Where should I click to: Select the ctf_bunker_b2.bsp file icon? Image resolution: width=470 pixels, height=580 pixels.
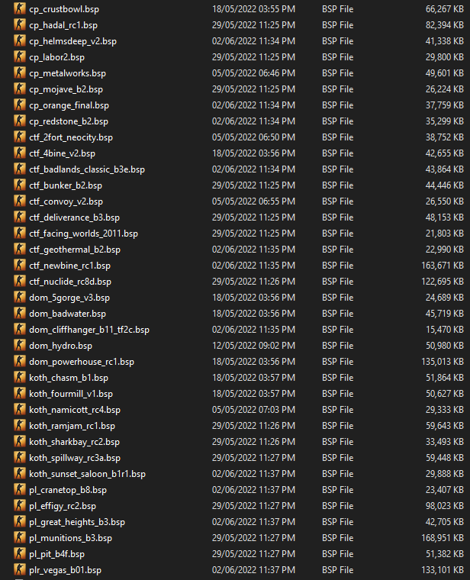coord(20,185)
